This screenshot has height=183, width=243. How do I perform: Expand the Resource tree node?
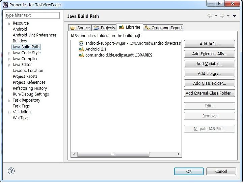[9, 24]
